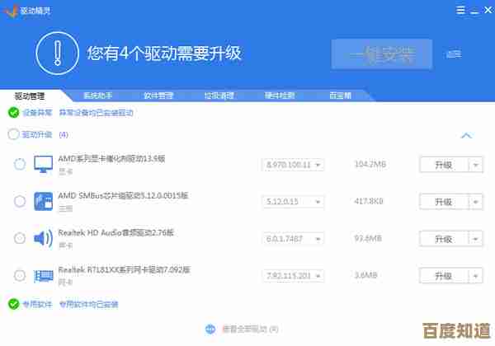Open the arrow beside AMD SMBus 升级 button
The width and height of the screenshot is (495, 346).
(475, 201)
